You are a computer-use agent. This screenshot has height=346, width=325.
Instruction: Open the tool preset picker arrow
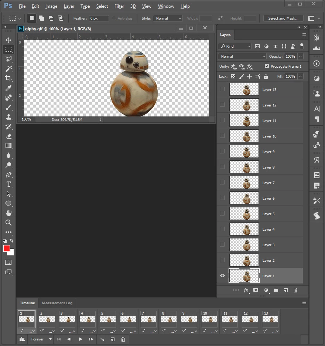20,18
